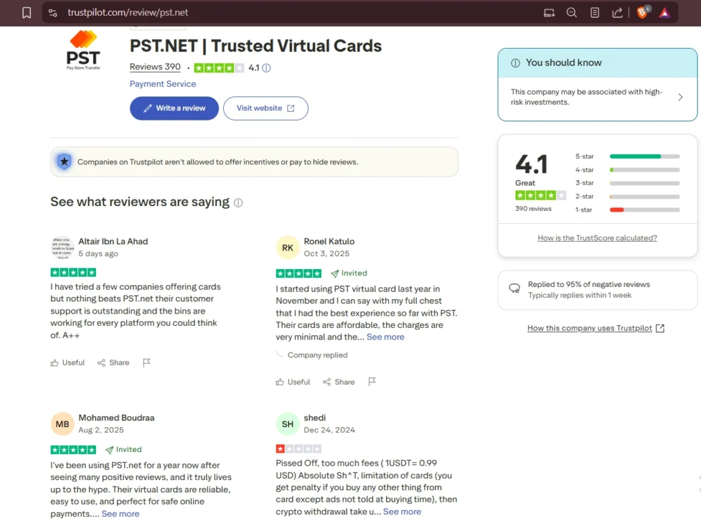Click the Brave Rewards triangle icon
Image resolution: width=701 pixels, height=521 pixels.
click(x=664, y=12)
